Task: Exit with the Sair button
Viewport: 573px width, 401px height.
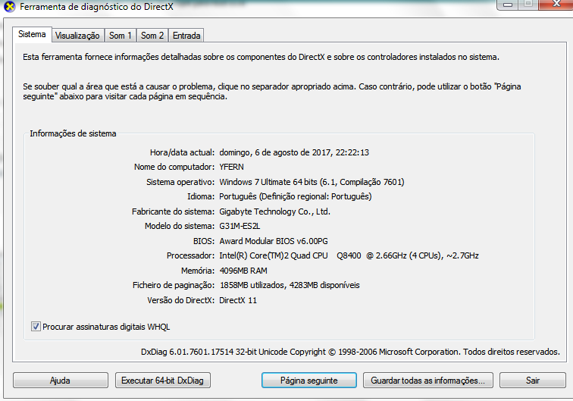Action: click(532, 381)
